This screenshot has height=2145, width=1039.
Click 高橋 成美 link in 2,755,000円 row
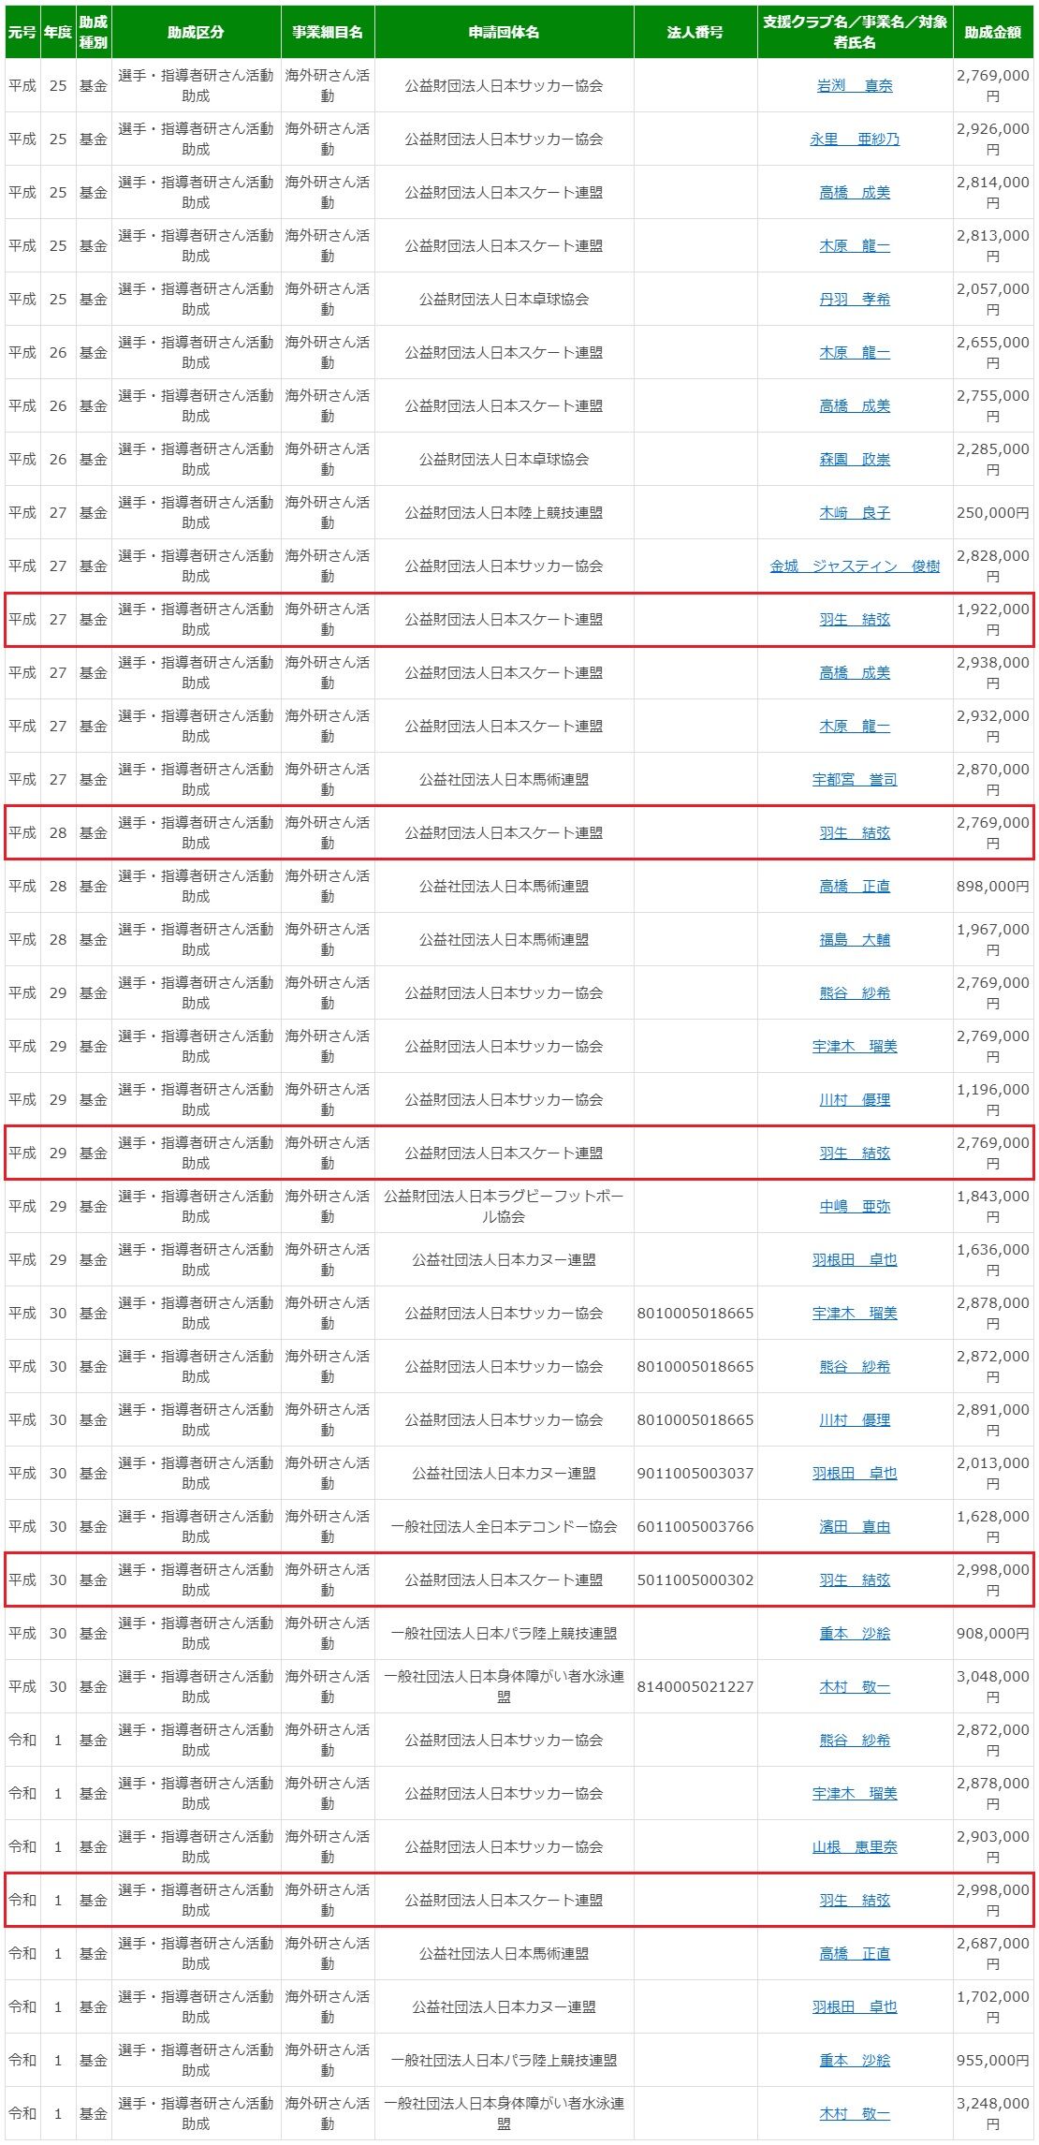855,405
